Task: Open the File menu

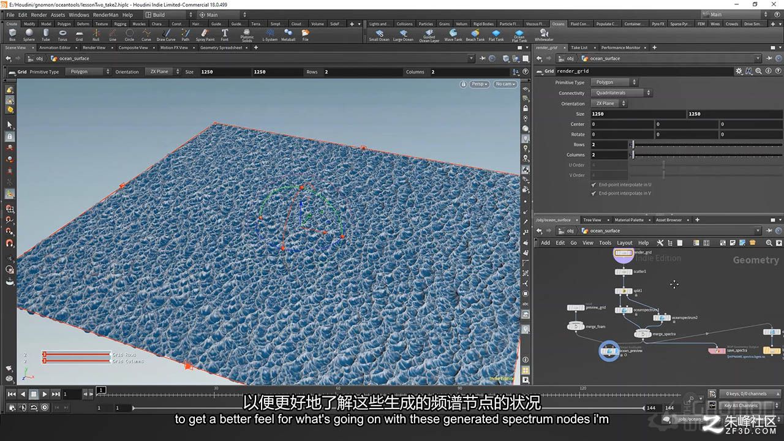Action: [10, 15]
